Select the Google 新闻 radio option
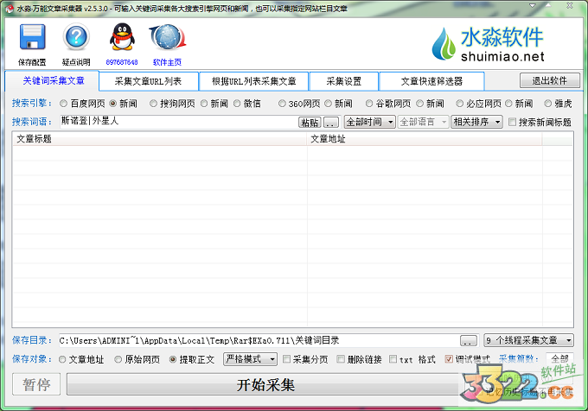The width and height of the screenshot is (588, 411). tap(420, 104)
